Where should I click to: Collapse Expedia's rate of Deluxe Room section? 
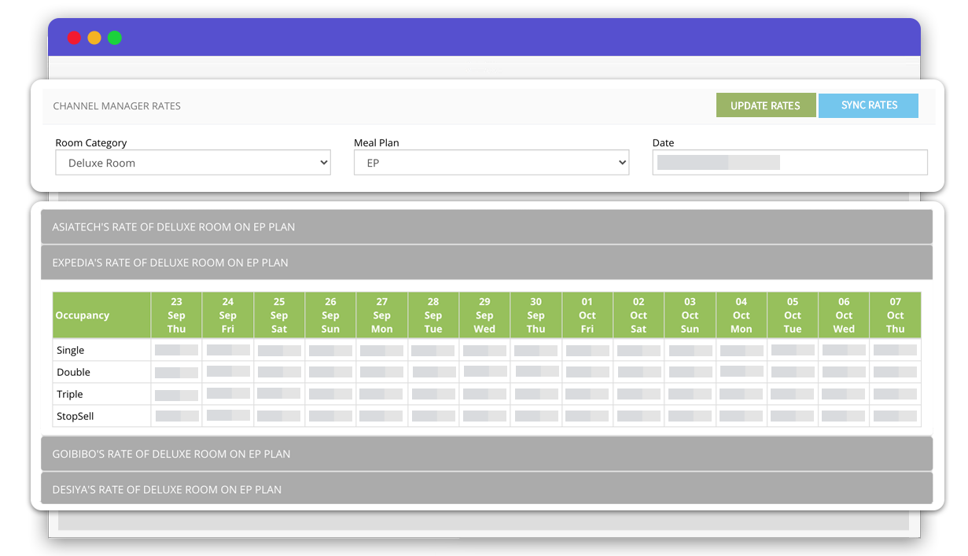pos(487,263)
